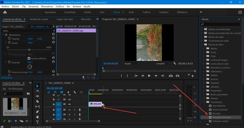244x128 pixels.
Task: Mute audio track A1
Action: click(69, 110)
